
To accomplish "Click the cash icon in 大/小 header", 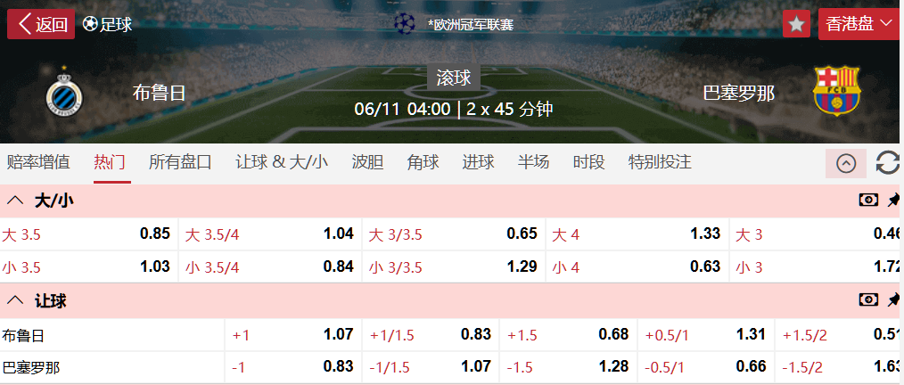I will point(868,201).
